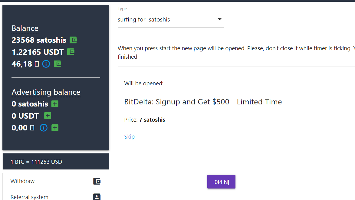Click the wallet icon in Withdraw row

(97, 181)
